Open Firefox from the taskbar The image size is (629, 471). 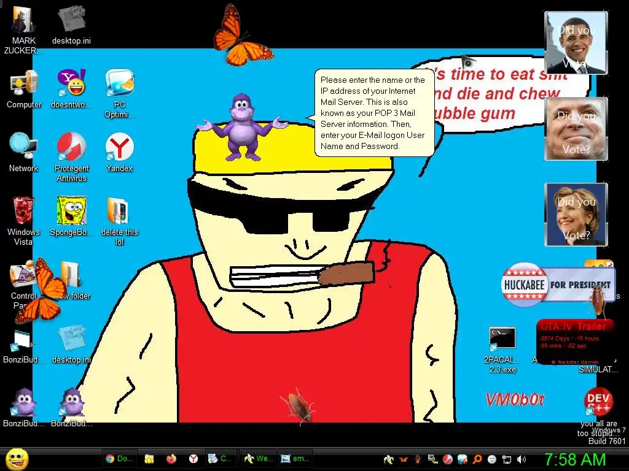point(171,459)
